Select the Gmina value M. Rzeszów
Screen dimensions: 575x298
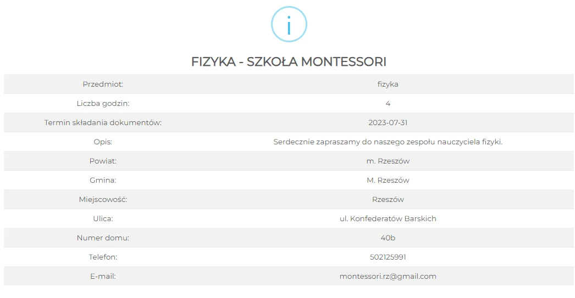tap(388, 180)
